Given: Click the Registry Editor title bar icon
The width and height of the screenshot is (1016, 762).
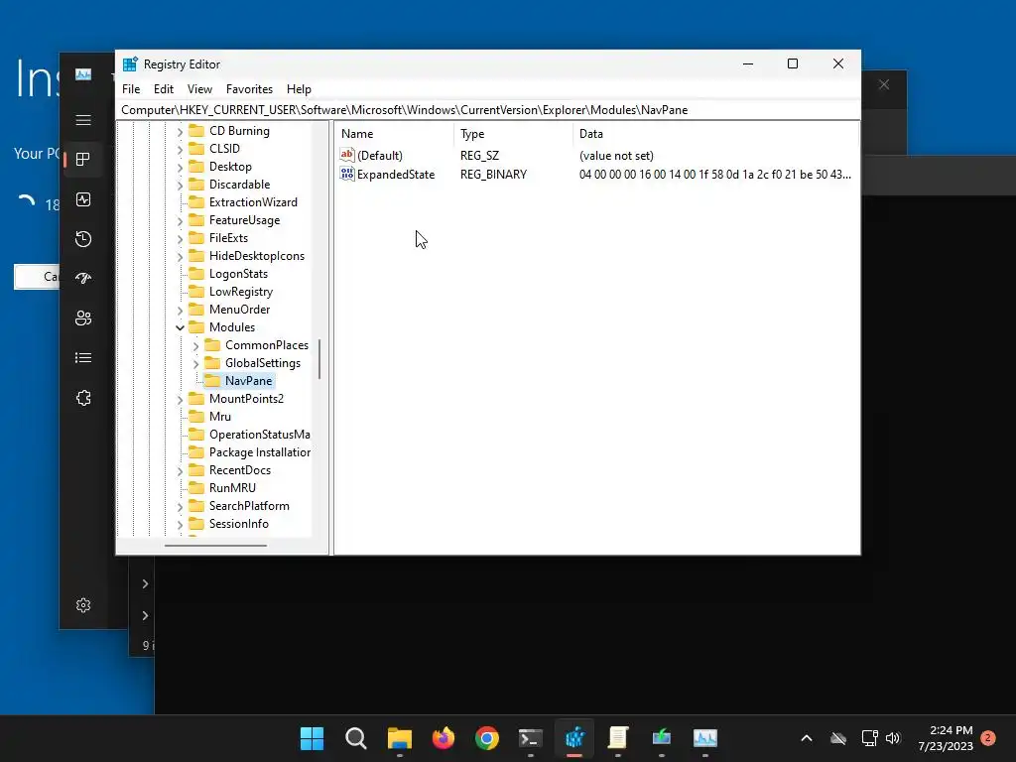Looking at the screenshot, I should click(x=130, y=64).
